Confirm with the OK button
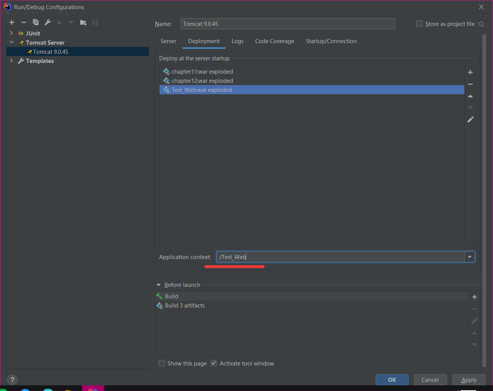 click(x=392, y=380)
